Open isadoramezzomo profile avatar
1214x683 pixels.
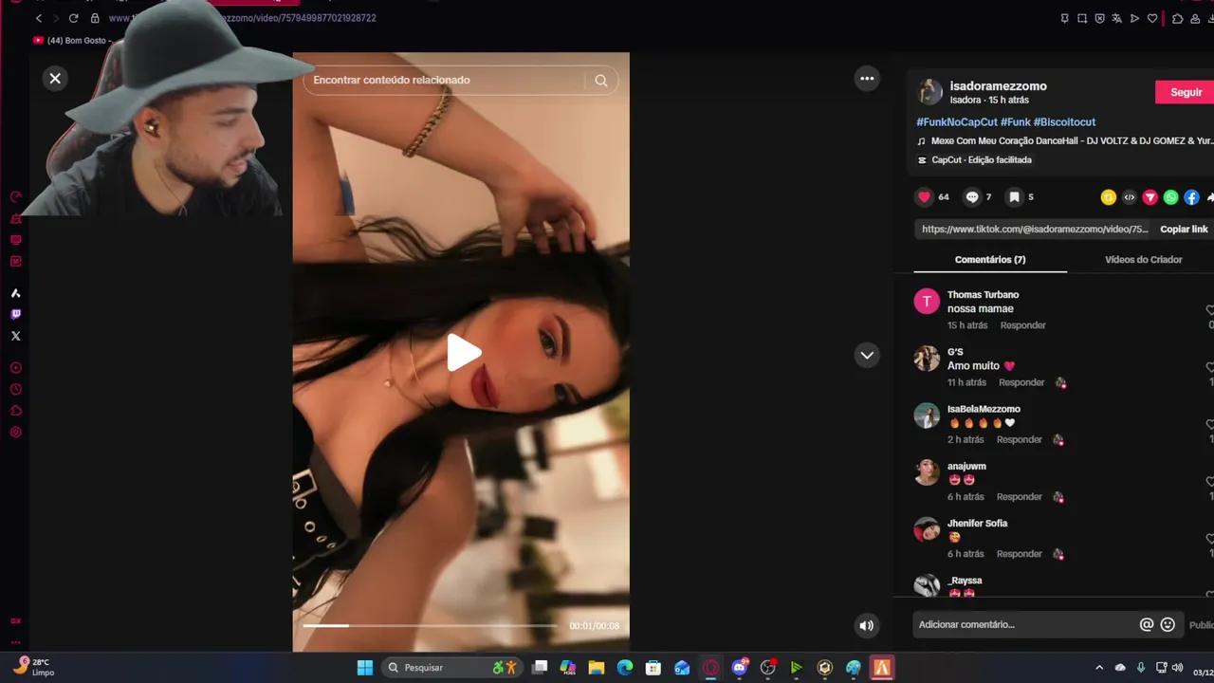pos(929,92)
